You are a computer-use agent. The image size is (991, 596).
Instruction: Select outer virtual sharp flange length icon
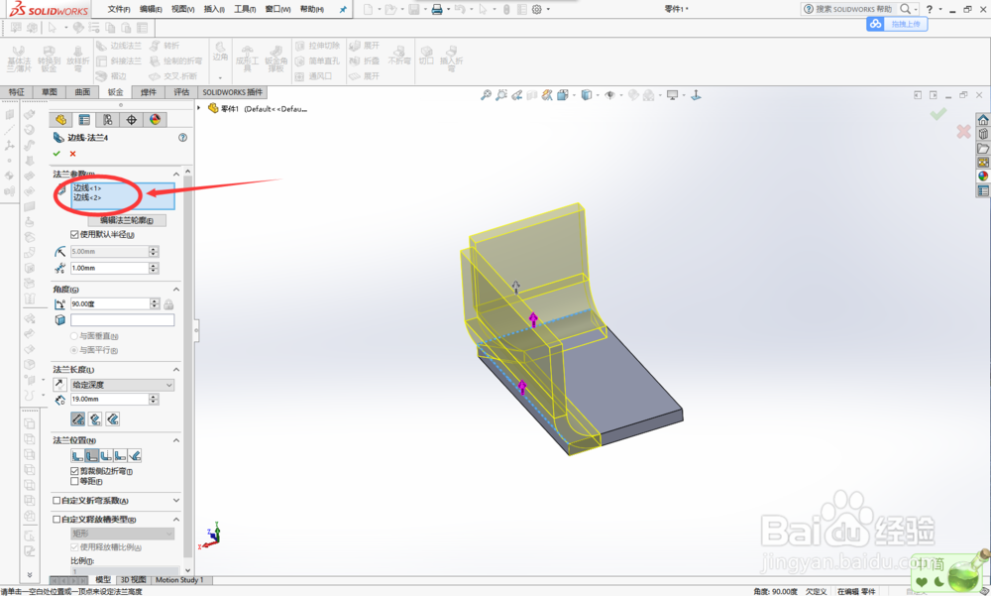[x=77, y=418]
